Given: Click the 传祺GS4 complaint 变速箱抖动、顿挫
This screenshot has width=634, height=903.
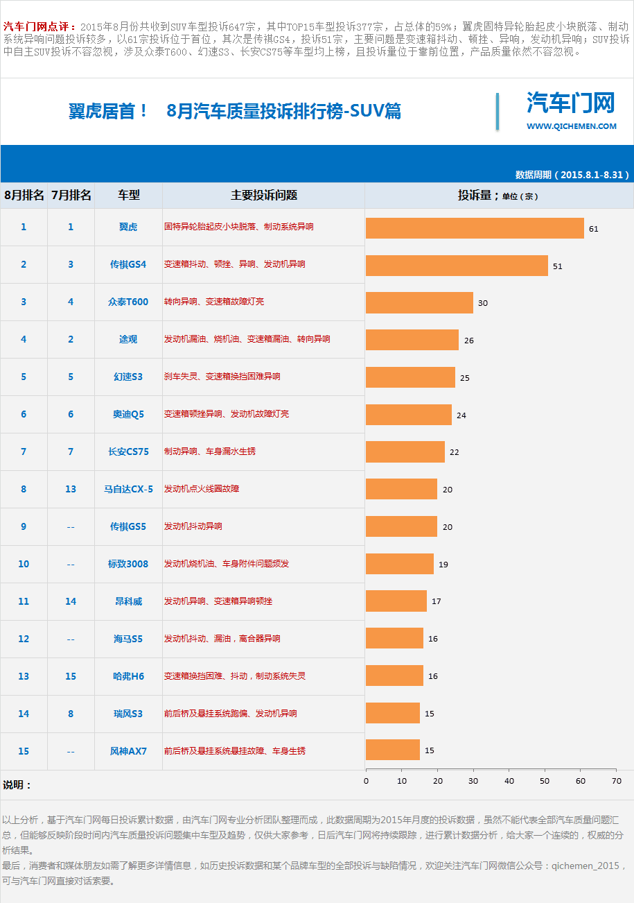Looking at the screenshot, I should 197,264.
